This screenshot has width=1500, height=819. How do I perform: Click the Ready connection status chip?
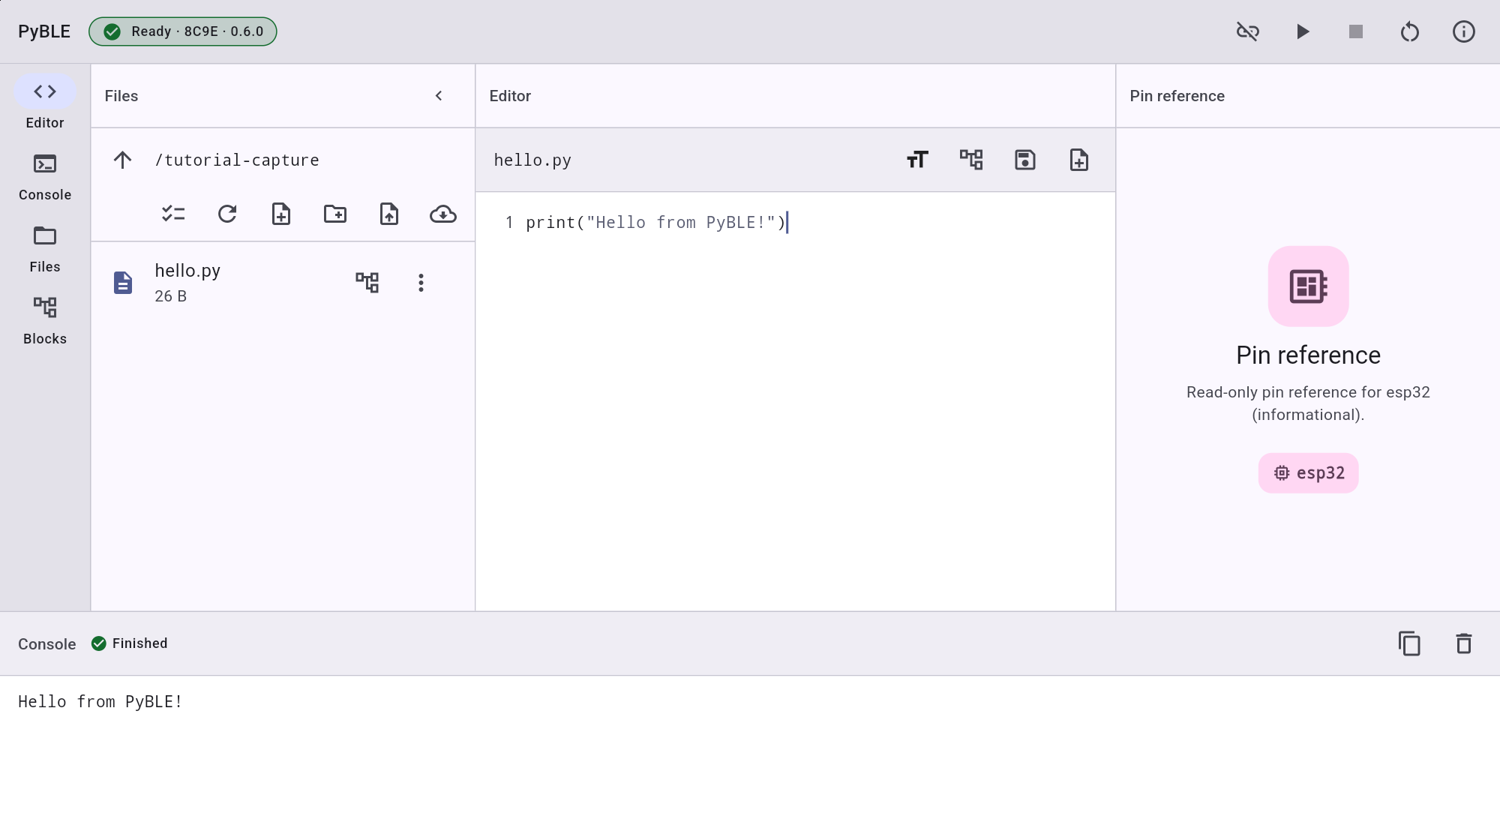click(183, 31)
